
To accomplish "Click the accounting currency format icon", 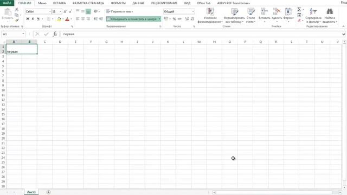I will (x=166, y=19).
